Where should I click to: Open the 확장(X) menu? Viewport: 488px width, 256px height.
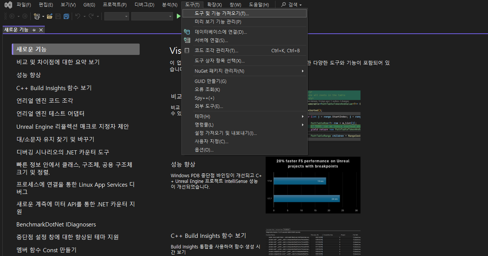tap(214, 5)
